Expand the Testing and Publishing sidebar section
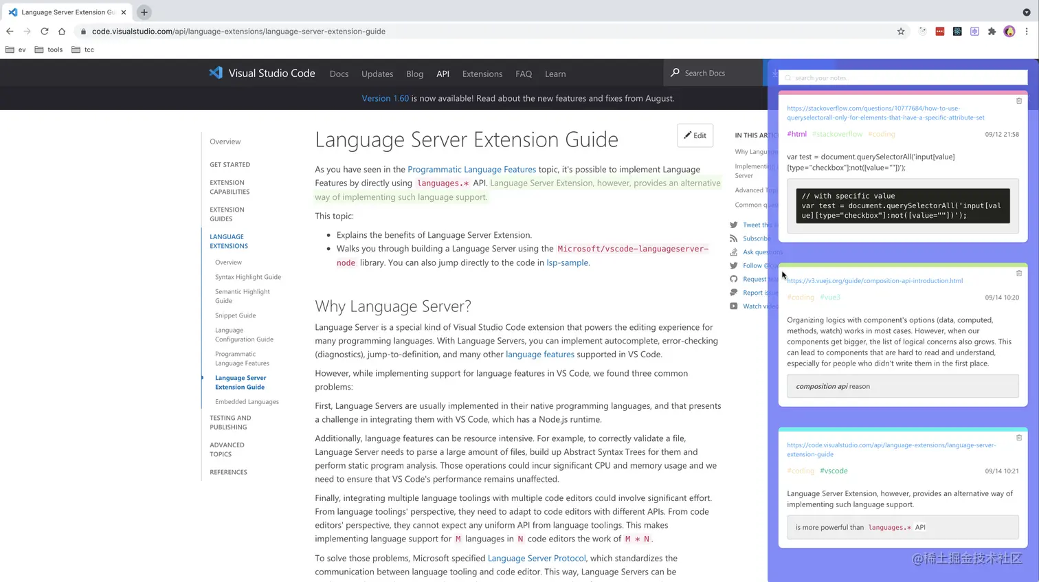 pyautogui.click(x=230, y=423)
